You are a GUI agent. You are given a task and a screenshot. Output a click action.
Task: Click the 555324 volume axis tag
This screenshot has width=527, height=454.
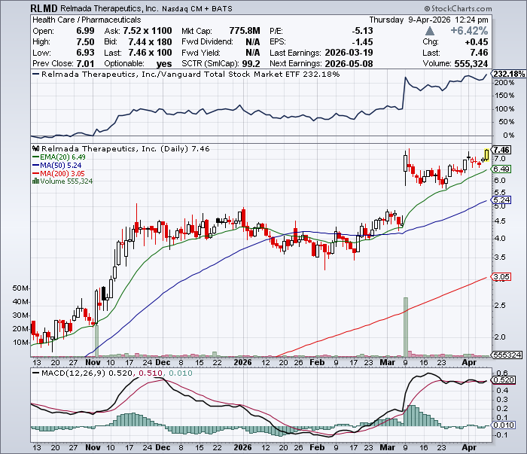pos(507,355)
